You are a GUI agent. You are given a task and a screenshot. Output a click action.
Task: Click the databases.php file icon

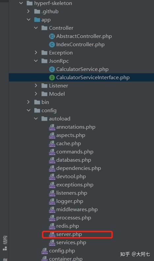click(52, 160)
